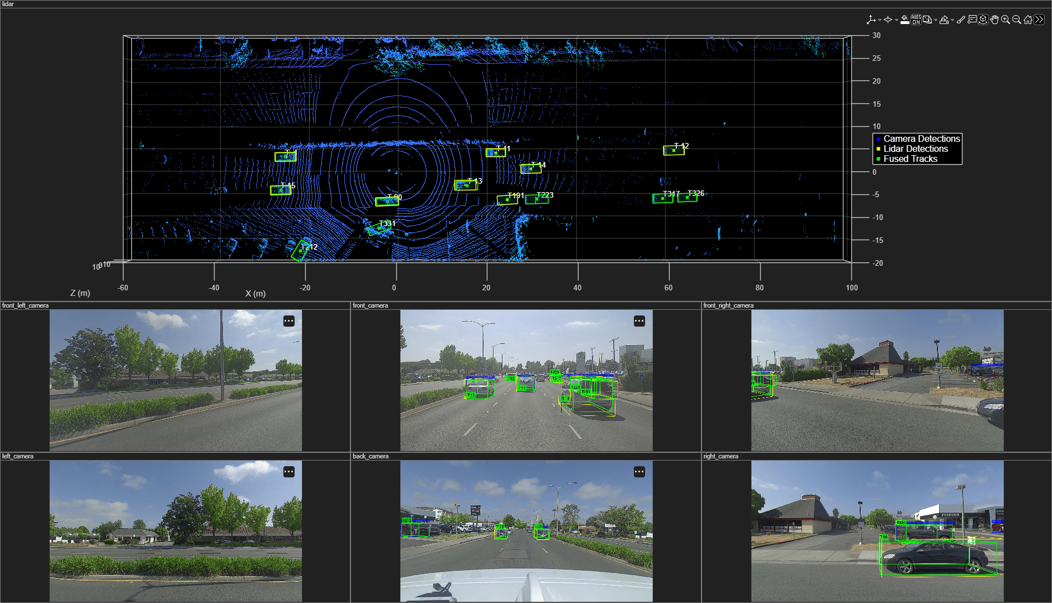This screenshot has width=1052, height=603.
Task: Click yellow Lidar Detections legend marker
Action: 878,149
